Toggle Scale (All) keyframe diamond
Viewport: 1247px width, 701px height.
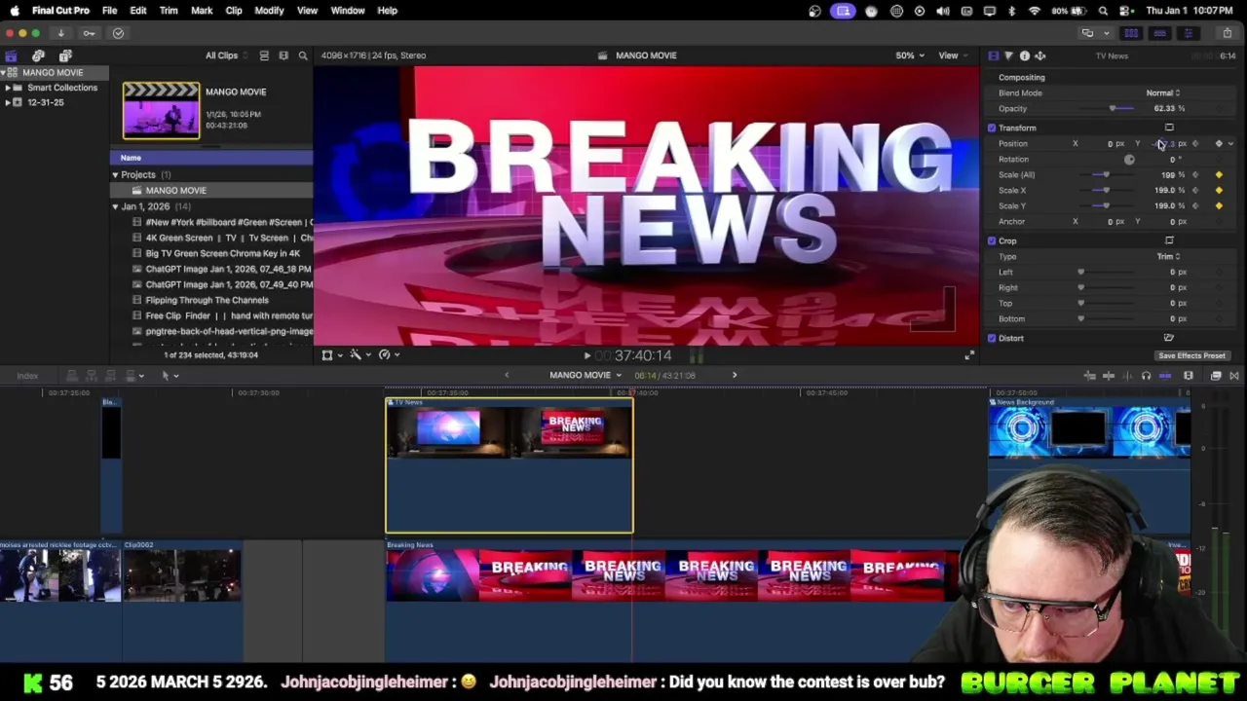pos(1219,175)
